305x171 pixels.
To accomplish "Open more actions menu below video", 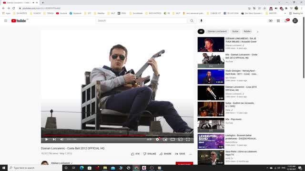I will click(x=191, y=154).
